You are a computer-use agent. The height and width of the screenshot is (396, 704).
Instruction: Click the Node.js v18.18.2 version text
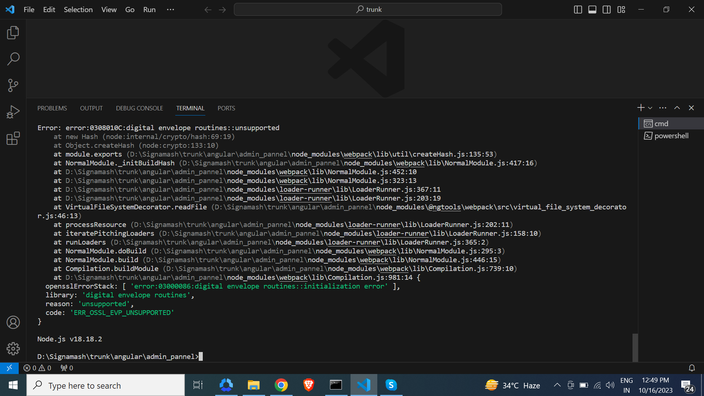click(x=70, y=339)
